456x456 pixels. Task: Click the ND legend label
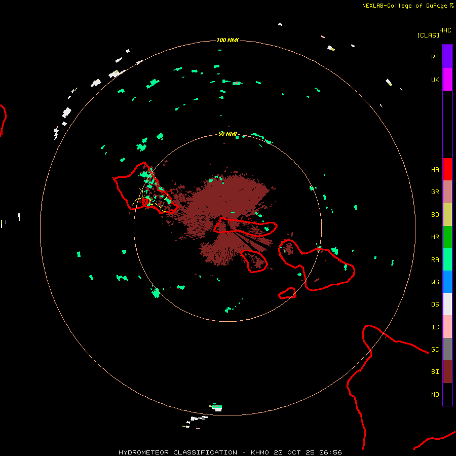435,395
